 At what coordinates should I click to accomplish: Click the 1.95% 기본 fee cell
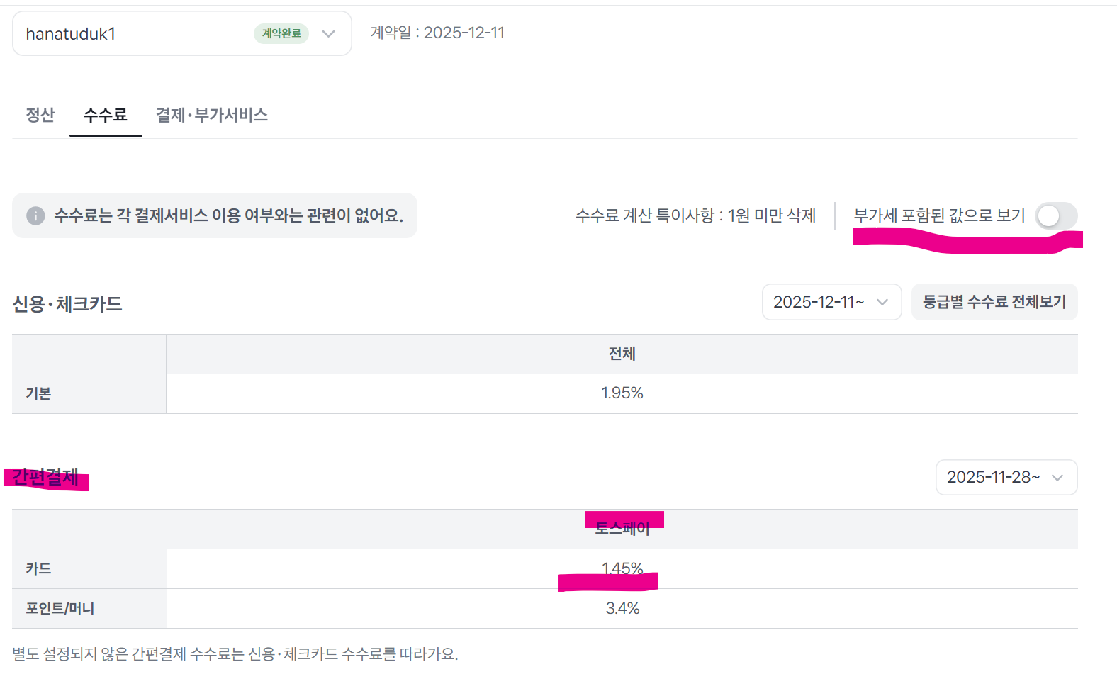pos(622,393)
